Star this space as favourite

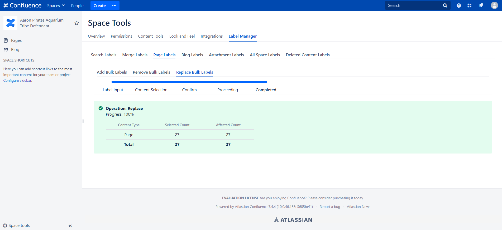click(77, 23)
